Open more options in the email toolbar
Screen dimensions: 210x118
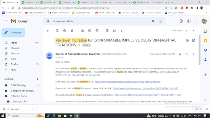coord(121,31)
